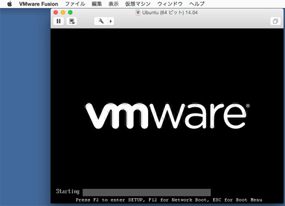Viewport: 285px width, 206px height.
Task: Open the ウィンドウ menu
Action: (x=170, y=4)
